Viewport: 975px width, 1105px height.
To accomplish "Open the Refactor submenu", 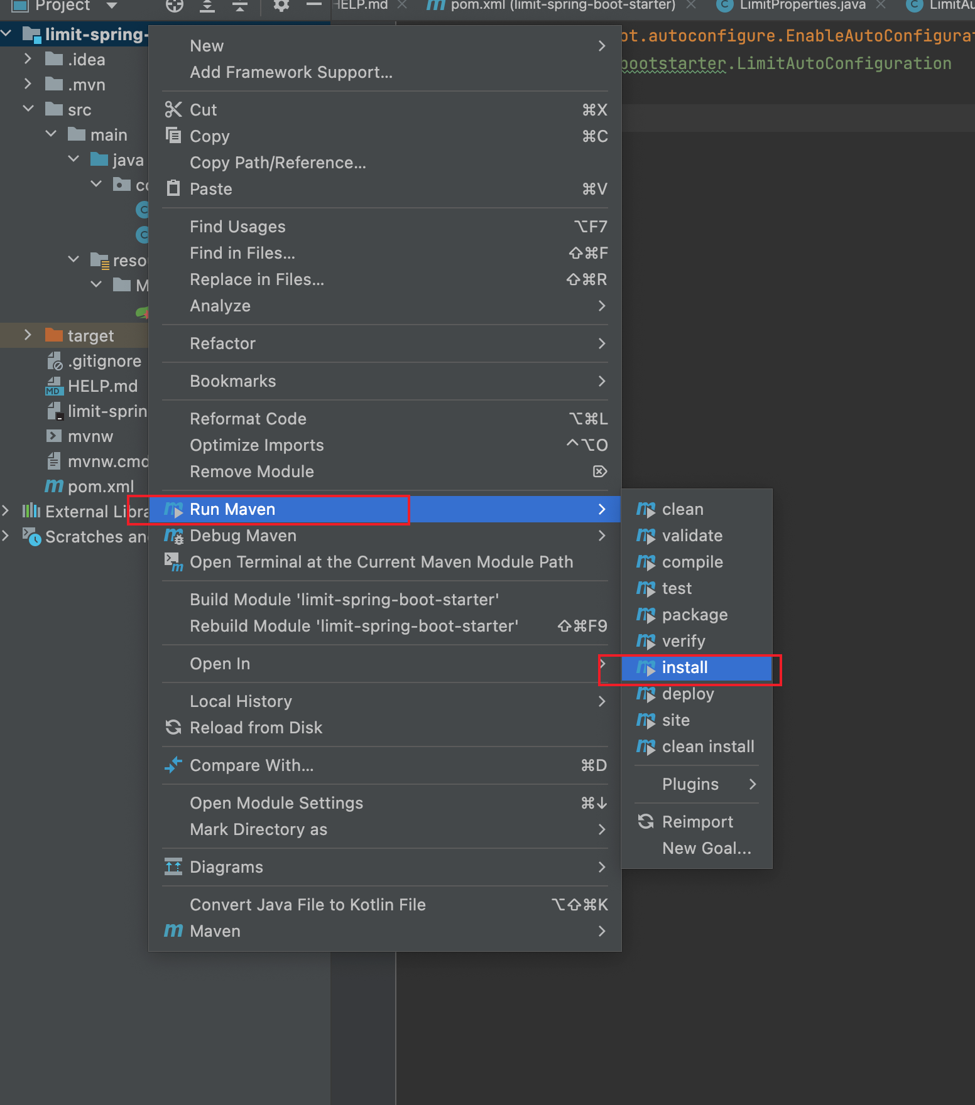I will (x=384, y=343).
